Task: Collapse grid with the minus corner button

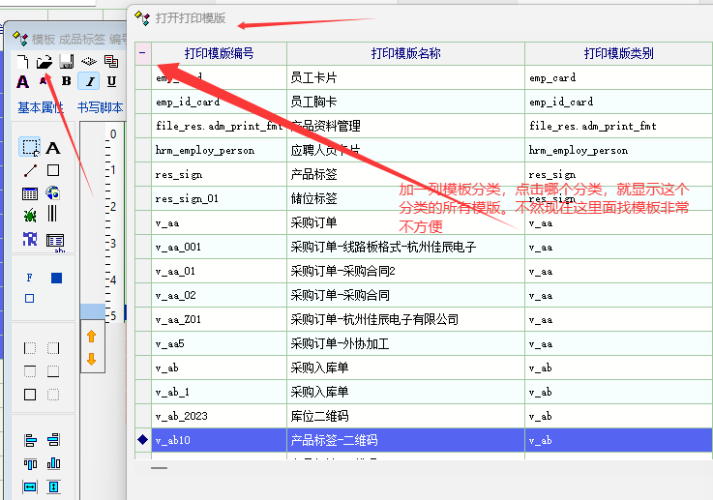Action: (143, 53)
